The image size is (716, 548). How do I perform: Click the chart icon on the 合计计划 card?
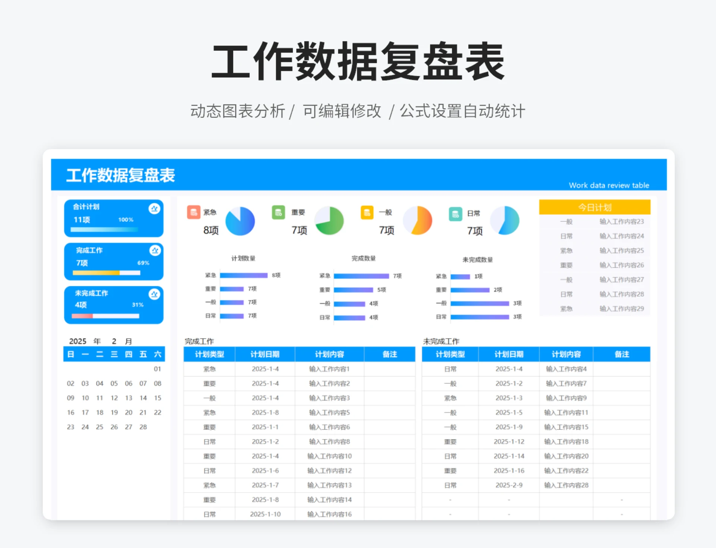click(x=154, y=208)
